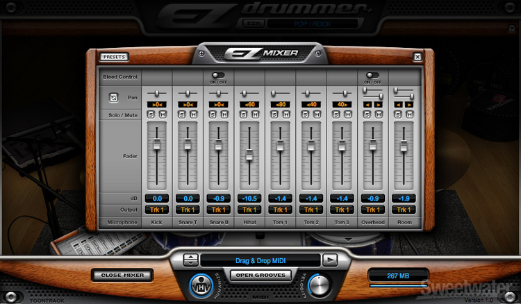Open Tom 1 output Trk 1 dropdown
Screen dimensions: 521x304
point(281,210)
